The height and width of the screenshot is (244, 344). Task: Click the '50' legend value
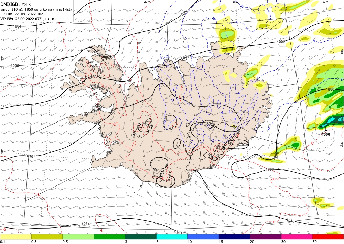coord(315,242)
